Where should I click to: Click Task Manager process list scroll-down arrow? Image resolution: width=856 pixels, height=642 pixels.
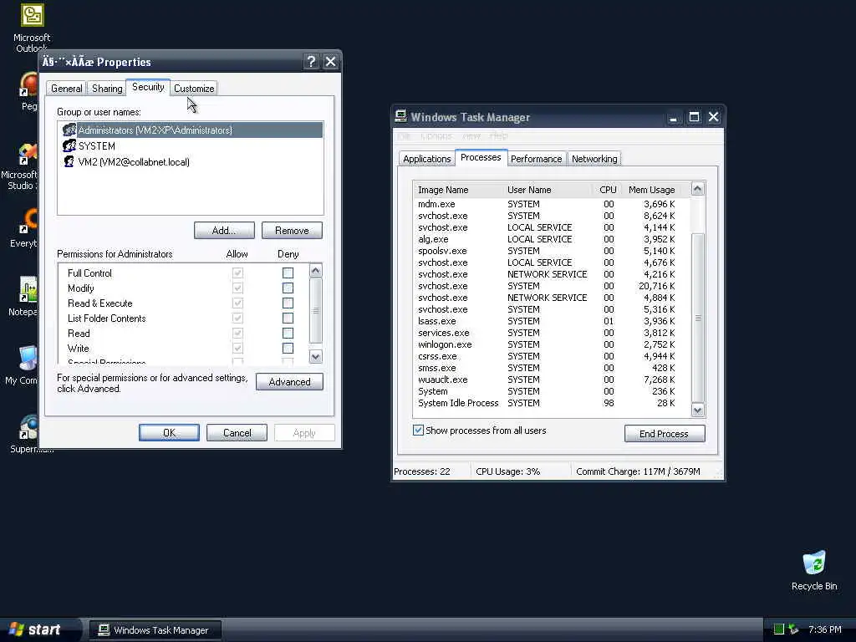point(697,410)
